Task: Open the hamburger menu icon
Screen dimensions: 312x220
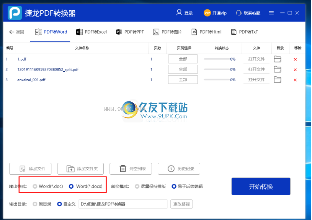Action: (271, 13)
